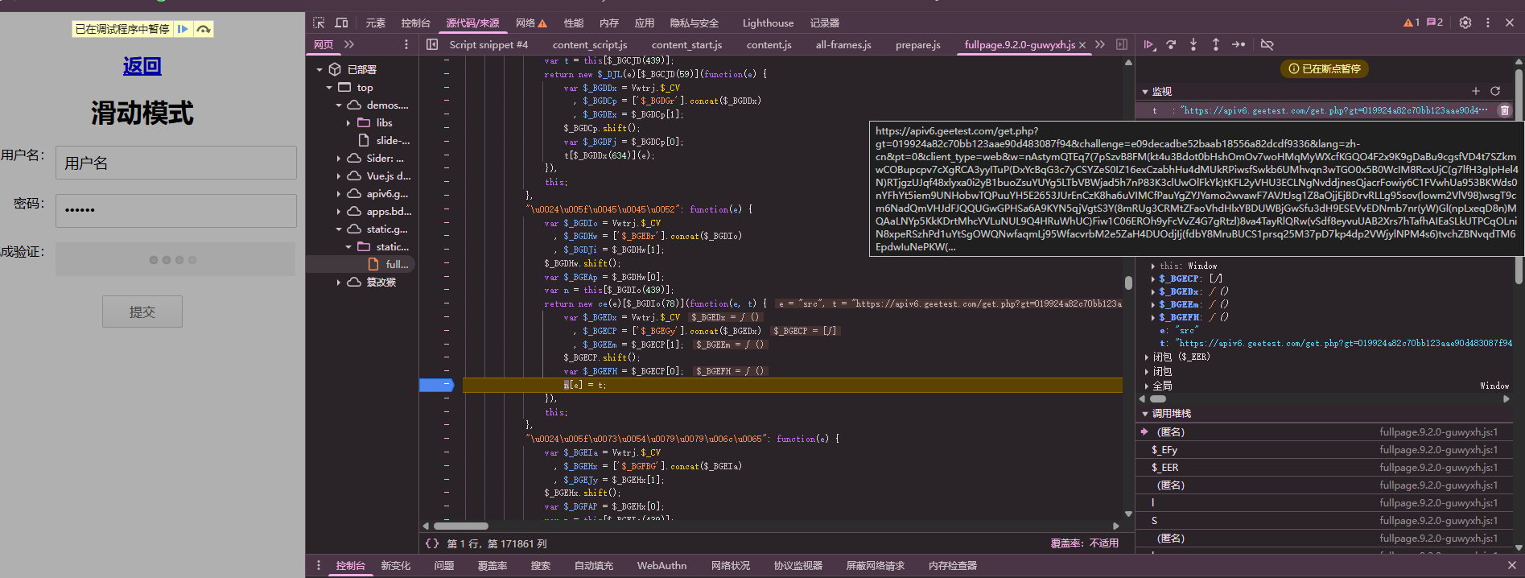The image size is (1525, 578).
Task: Open the Script snippet #4 tab
Action: [488, 44]
